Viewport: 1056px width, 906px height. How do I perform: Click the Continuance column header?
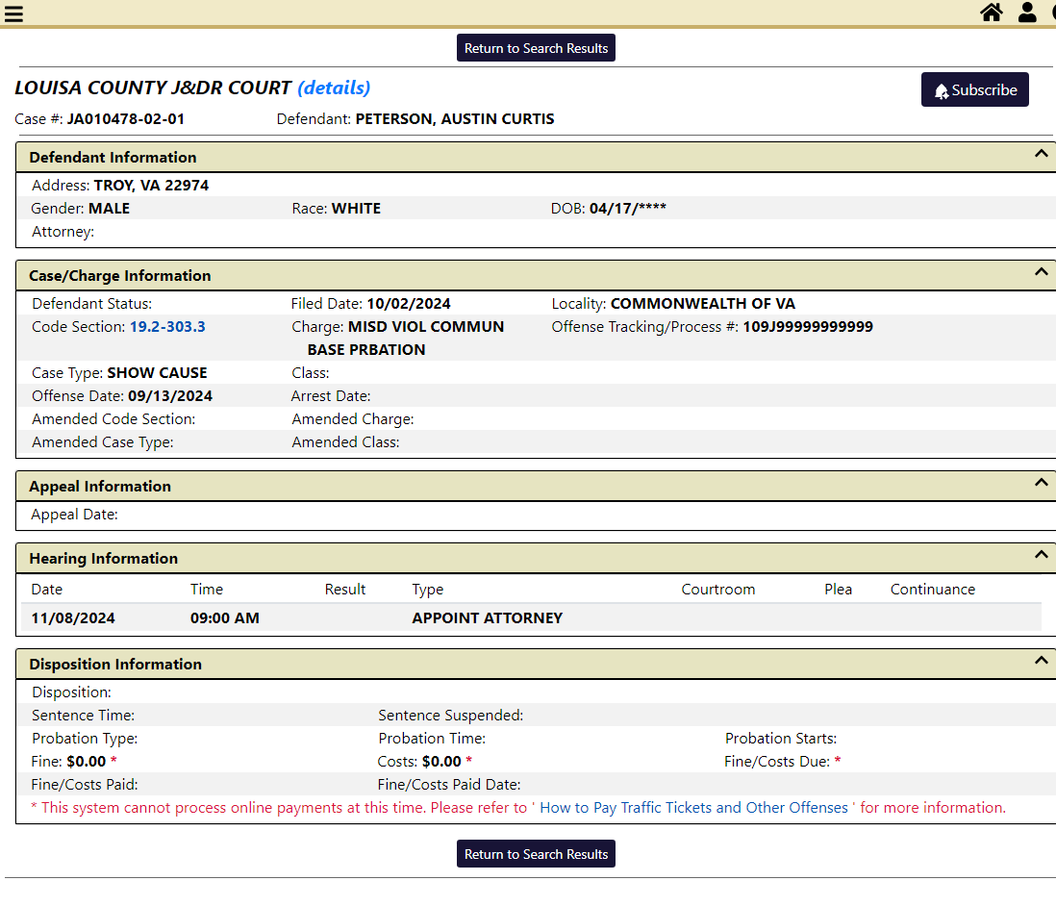933,590
